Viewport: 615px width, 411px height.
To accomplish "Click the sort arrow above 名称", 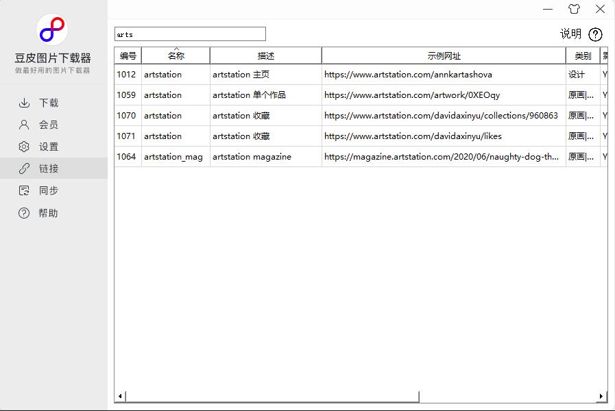I will [176, 49].
